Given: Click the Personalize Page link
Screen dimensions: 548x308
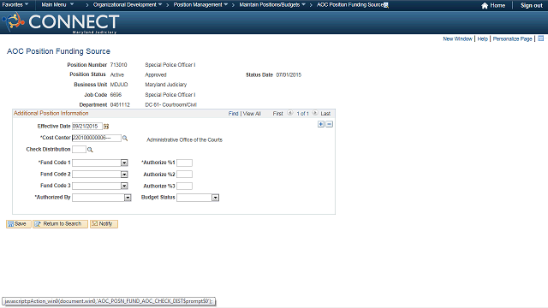Looking at the screenshot, I should coord(512,38).
